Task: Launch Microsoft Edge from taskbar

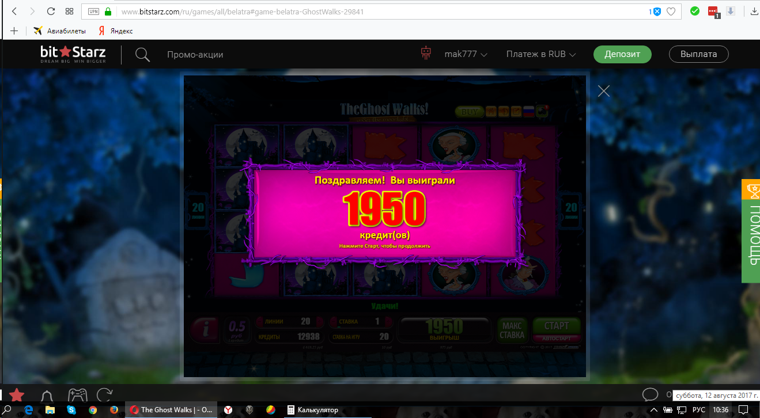Action: pos(29,410)
